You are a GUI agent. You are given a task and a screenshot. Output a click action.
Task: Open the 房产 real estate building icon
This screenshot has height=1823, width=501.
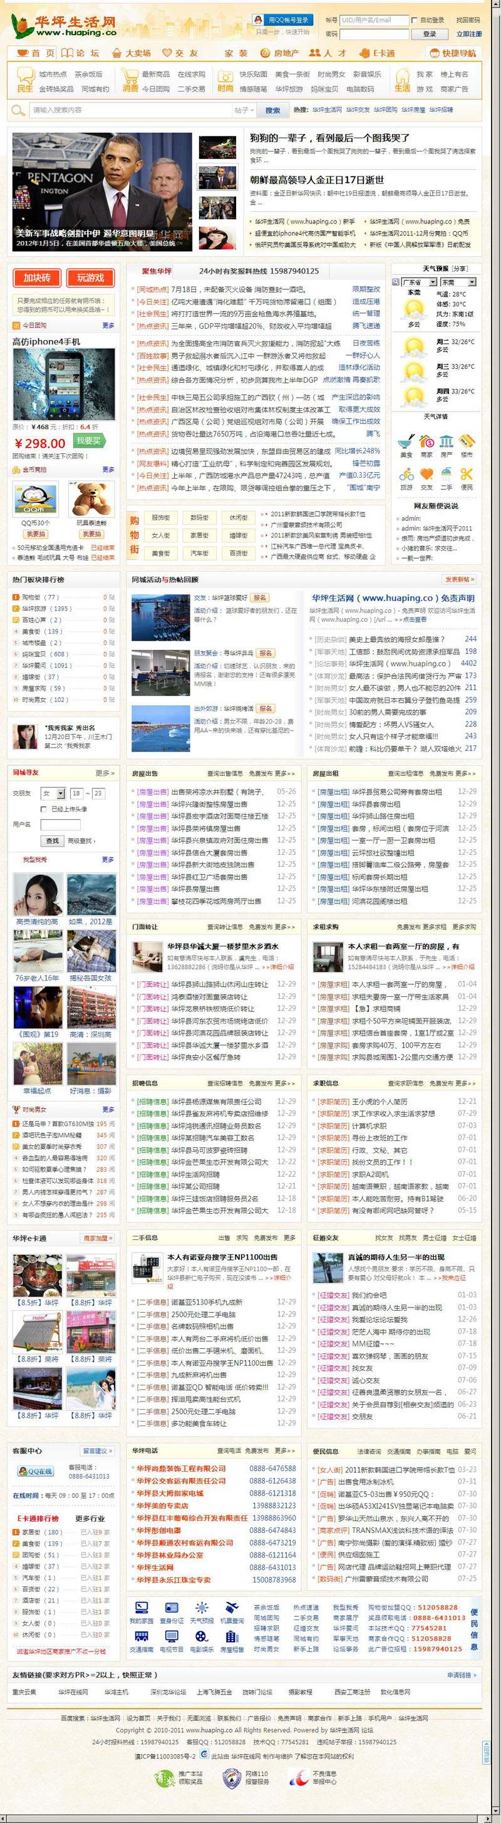447,441
